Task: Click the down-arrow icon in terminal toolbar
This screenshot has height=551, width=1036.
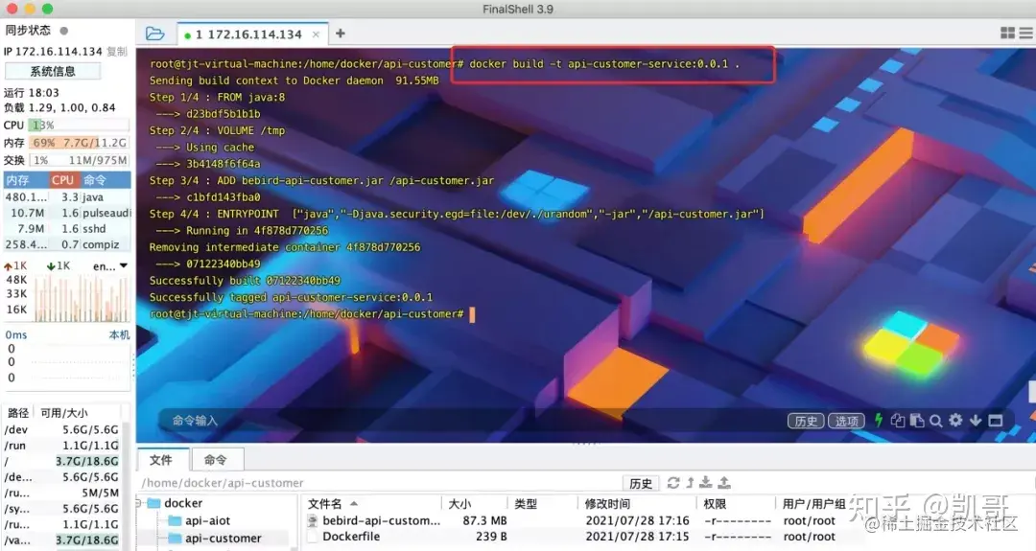Action: coord(976,421)
